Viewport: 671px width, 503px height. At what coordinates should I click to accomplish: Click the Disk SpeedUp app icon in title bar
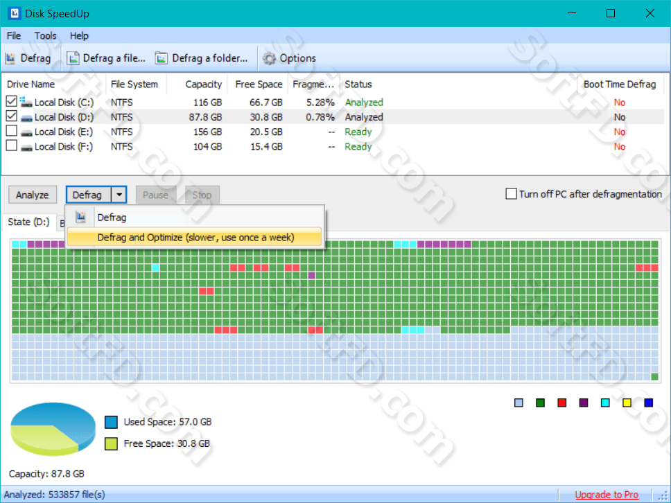coord(14,13)
